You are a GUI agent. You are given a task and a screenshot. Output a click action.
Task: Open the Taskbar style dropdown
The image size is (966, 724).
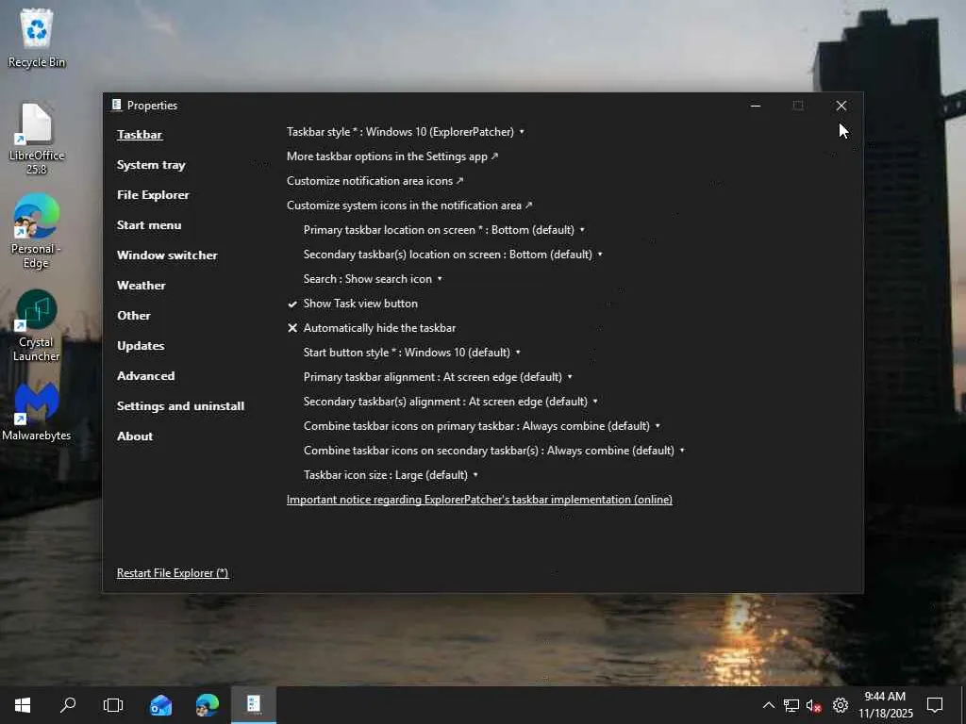click(406, 132)
